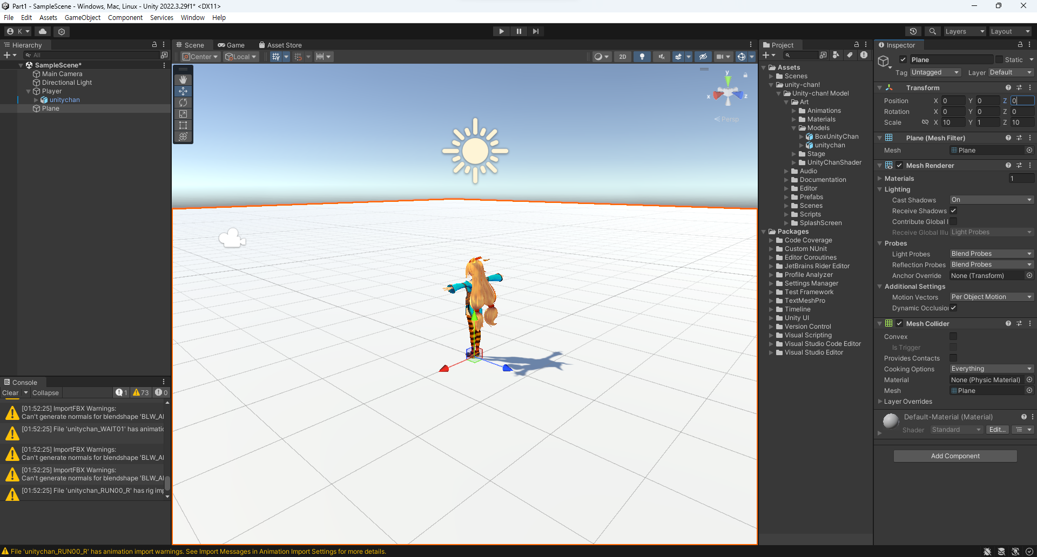Toggle Contribute Global Illumination checkbox
This screenshot has width=1037, height=557.
tap(953, 221)
